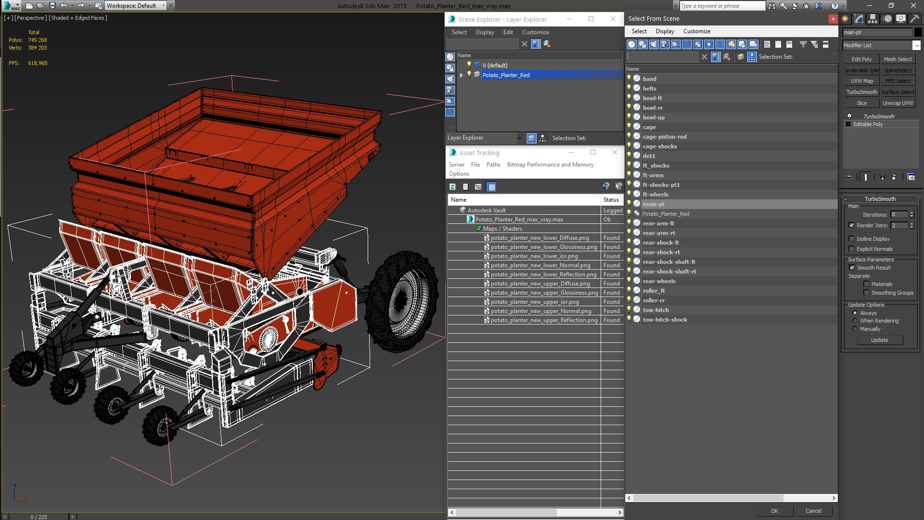The image size is (924, 520).
Task: Open the Display command panel tab
Action: click(x=901, y=19)
